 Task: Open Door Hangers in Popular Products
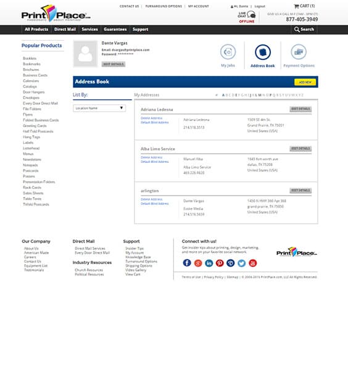point(33,92)
